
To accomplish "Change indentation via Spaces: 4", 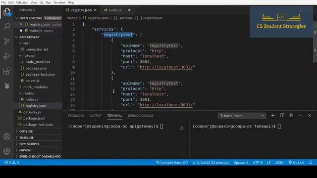I will point(241,163).
